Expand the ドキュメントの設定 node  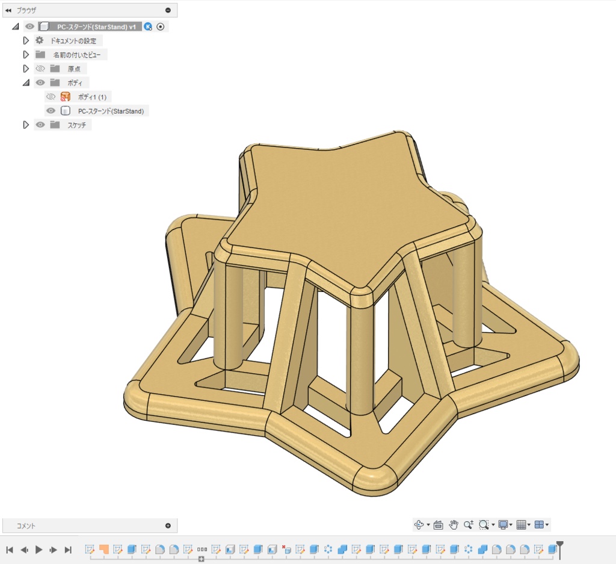pos(26,40)
